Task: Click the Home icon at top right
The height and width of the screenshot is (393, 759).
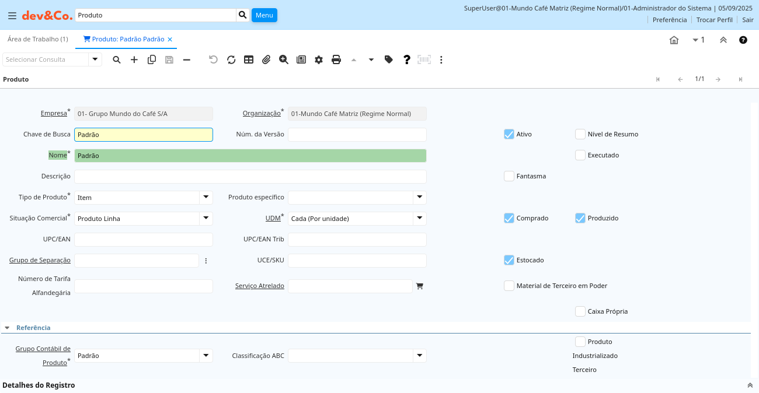Action: 674,40
